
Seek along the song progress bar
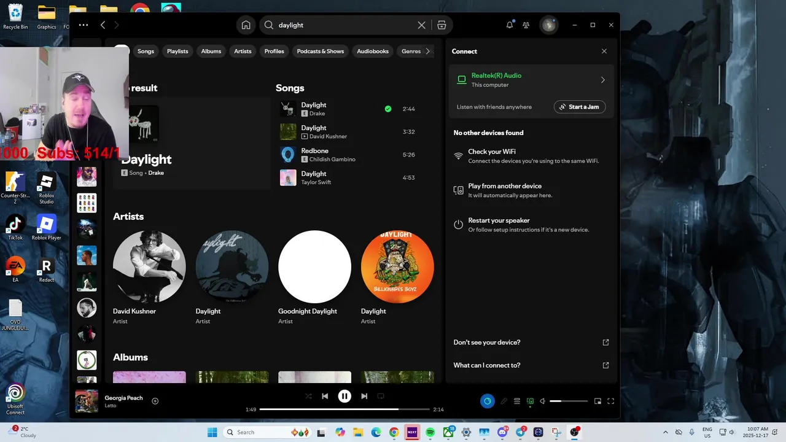[344, 409]
